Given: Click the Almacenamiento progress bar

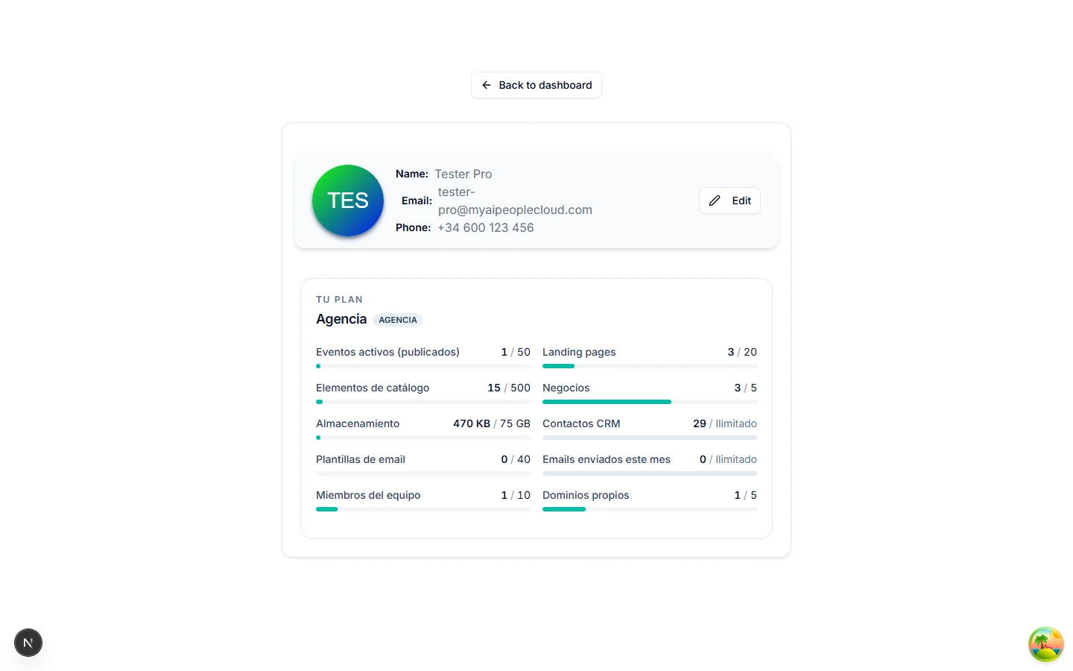Looking at the screenshot, I should tap(423, 438).
